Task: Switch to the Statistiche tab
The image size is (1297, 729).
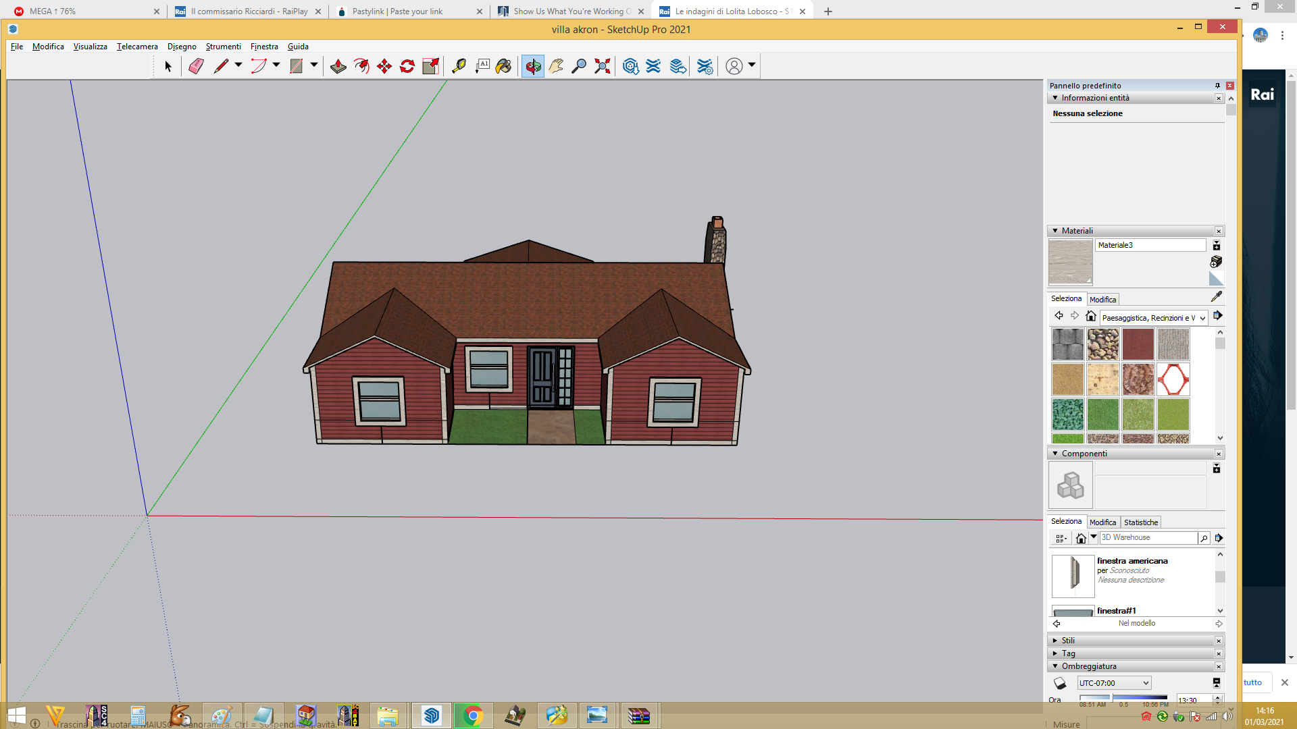Action: click(x=1141, y=522)
